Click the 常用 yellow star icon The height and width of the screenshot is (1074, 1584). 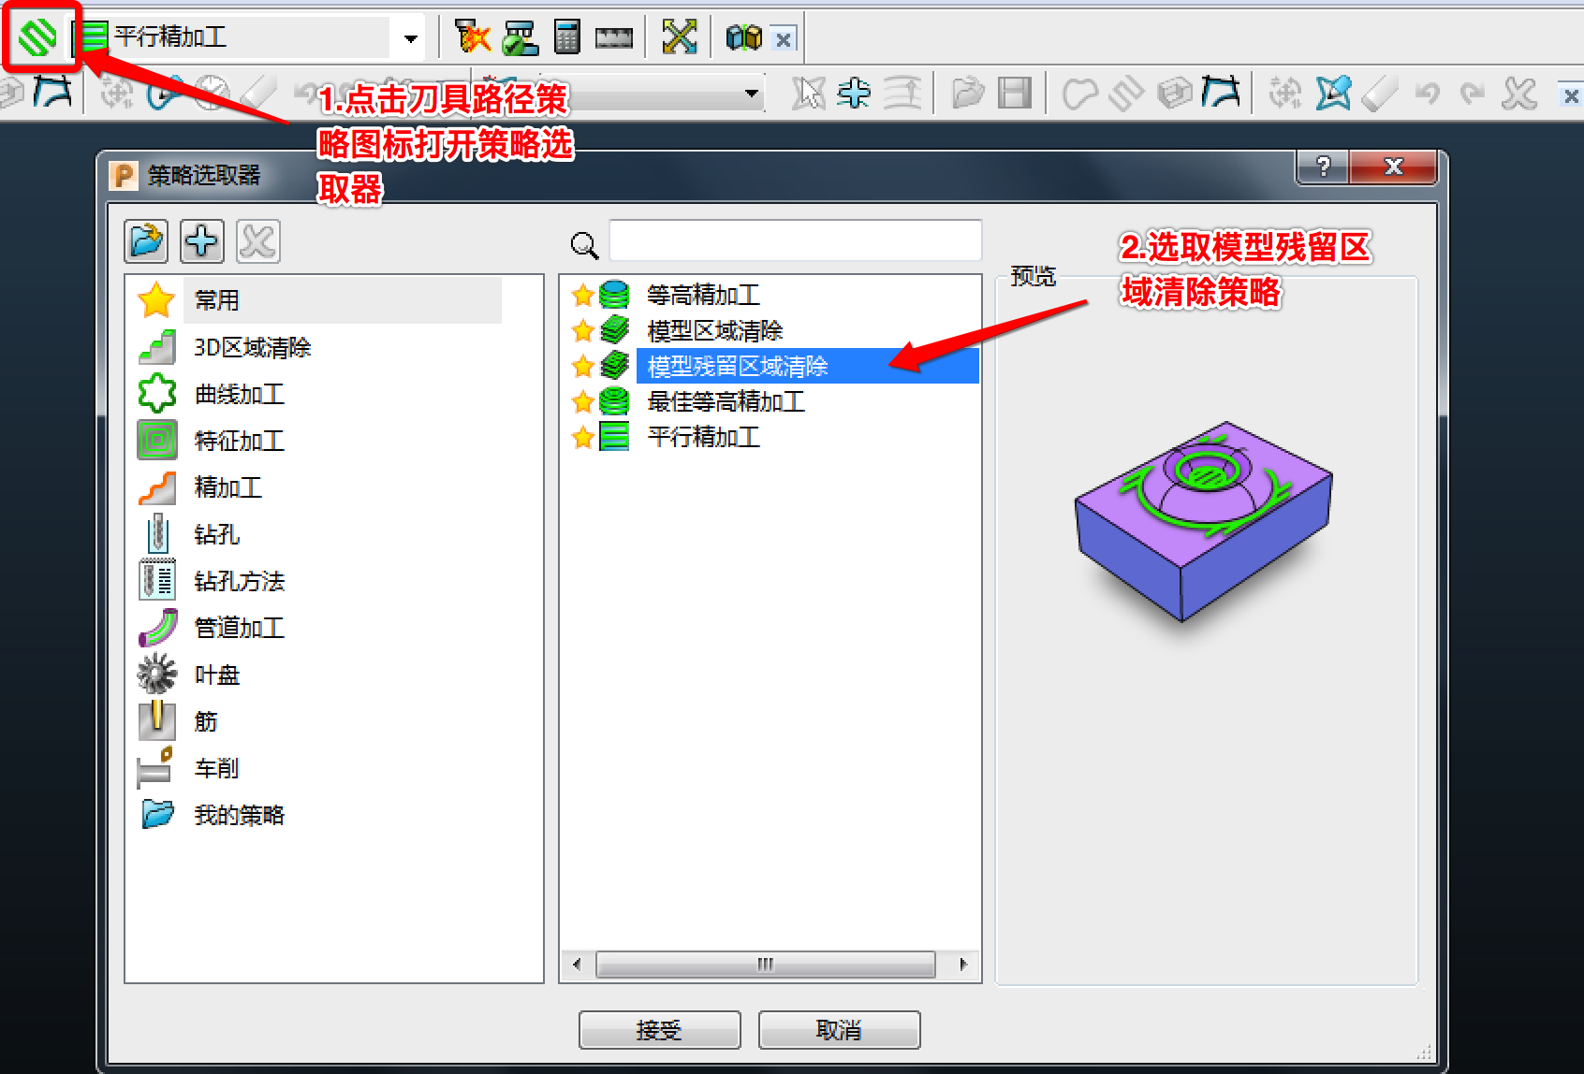click(156, 300)
